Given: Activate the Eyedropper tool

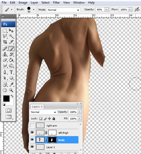Looking at the screenshot, I should point(11,84).
